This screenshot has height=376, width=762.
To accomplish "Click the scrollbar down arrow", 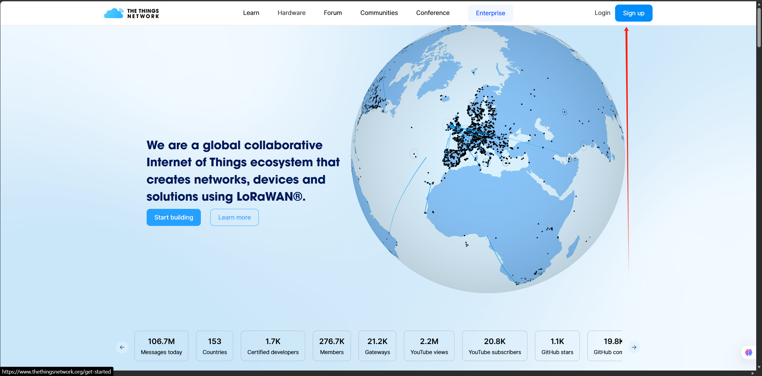I will pyautogui.click(x=759, y=367).
